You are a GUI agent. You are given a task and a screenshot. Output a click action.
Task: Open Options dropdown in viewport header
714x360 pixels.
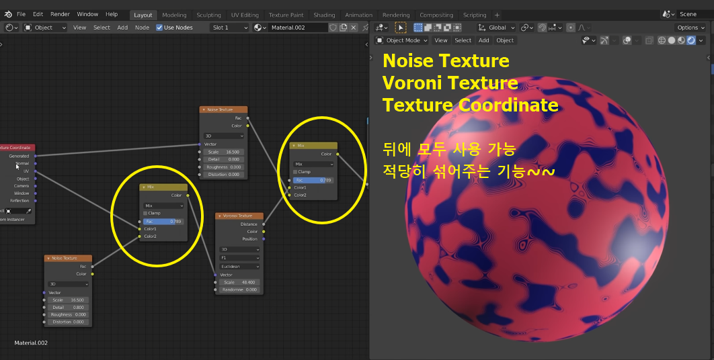(x=691, y=28)
